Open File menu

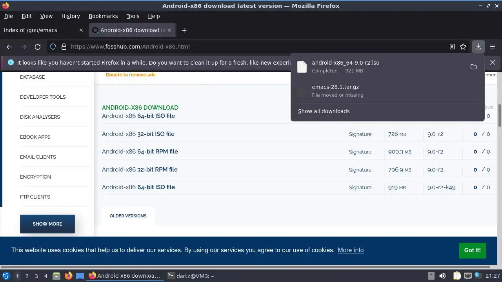pos(8,16)
